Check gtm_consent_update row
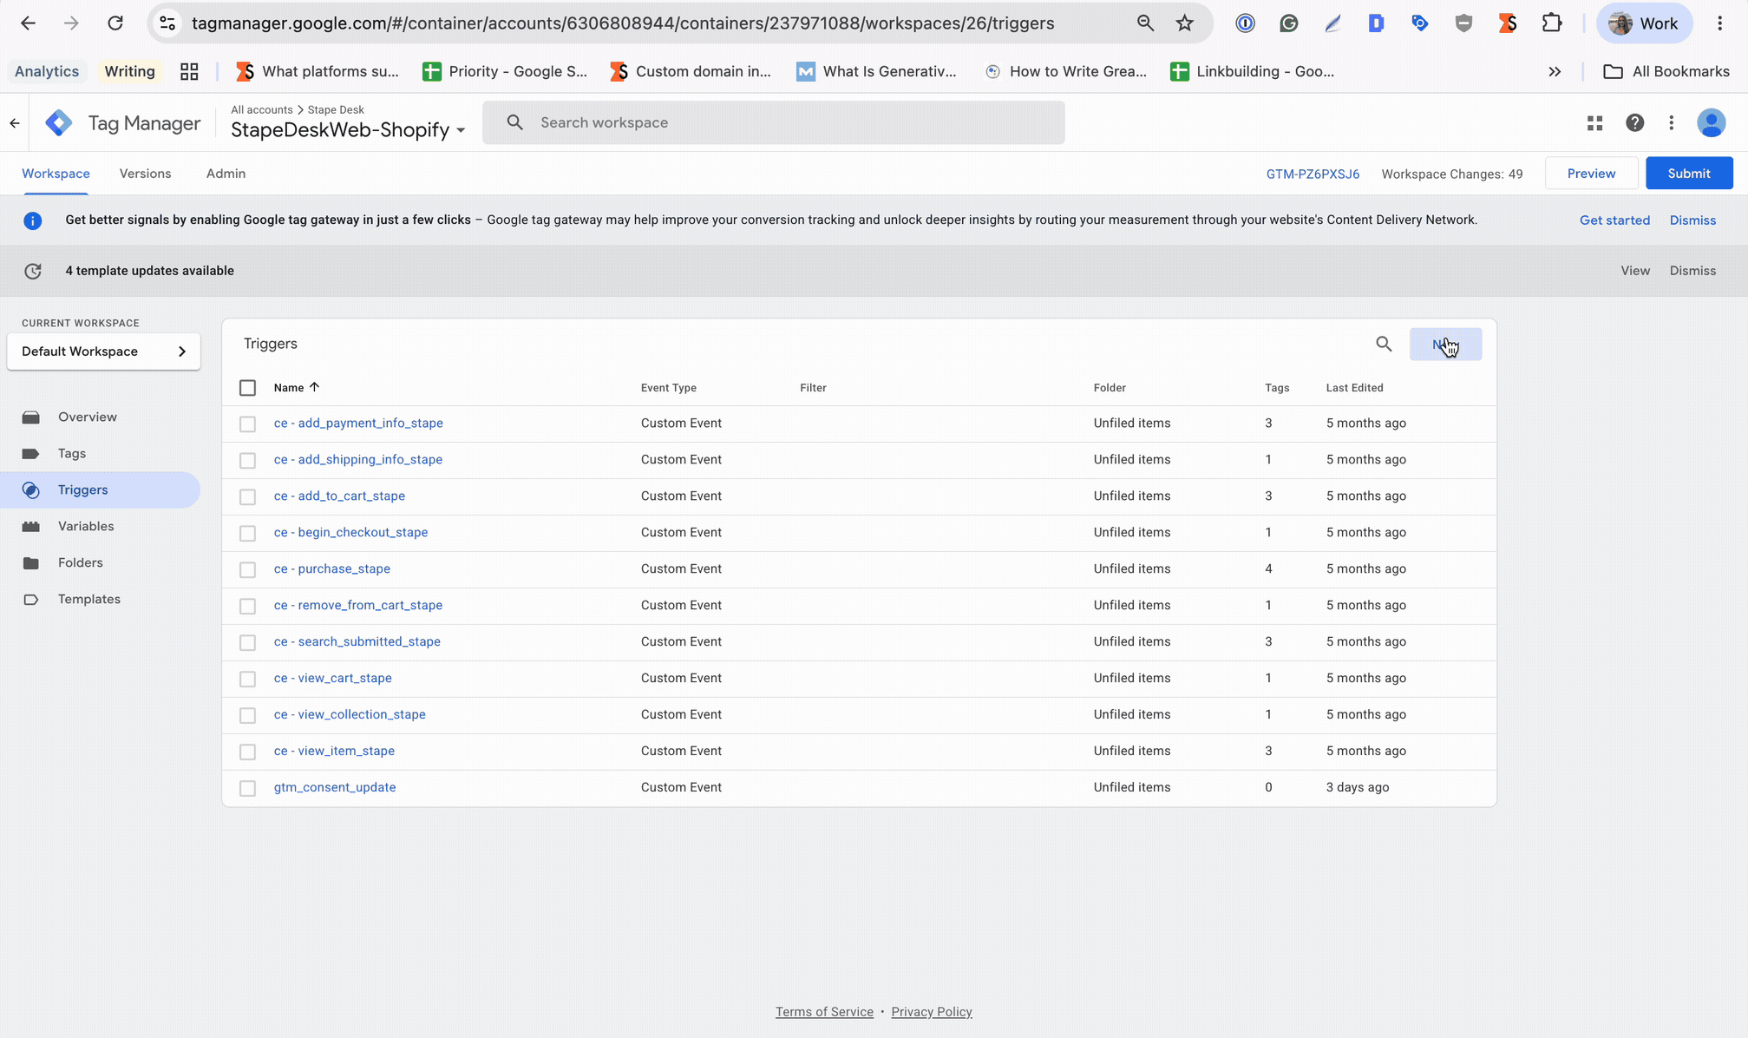1748x1038 pixels. pyautogui.click(x=248, y=789)
